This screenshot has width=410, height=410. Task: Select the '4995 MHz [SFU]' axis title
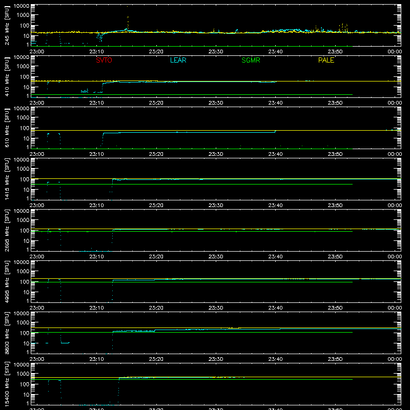click(x=7, y=281)
